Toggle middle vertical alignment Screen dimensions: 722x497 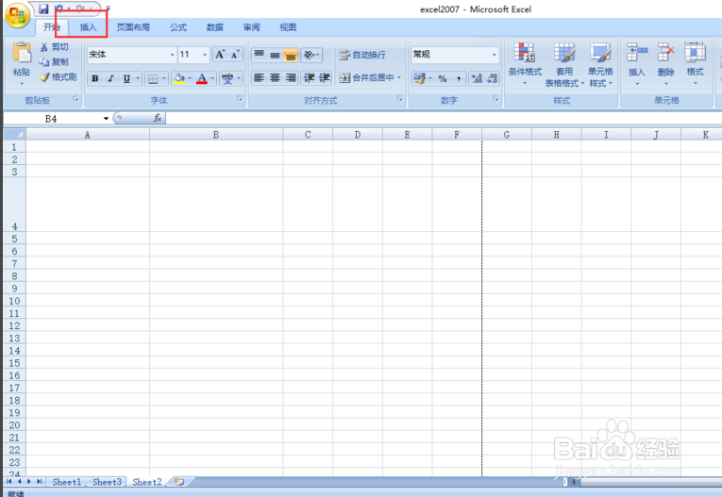pyautogui.click(x=275, y=55)
